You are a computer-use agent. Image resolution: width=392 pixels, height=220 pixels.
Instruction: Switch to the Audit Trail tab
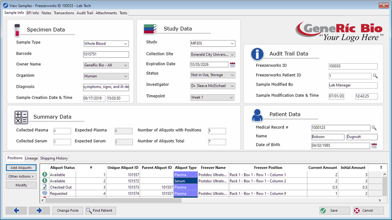click(84, 13)
